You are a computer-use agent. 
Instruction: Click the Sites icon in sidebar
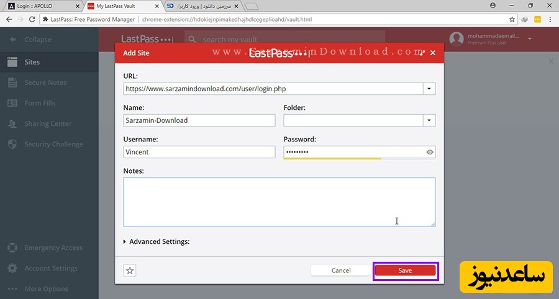[x=12, y=62]
